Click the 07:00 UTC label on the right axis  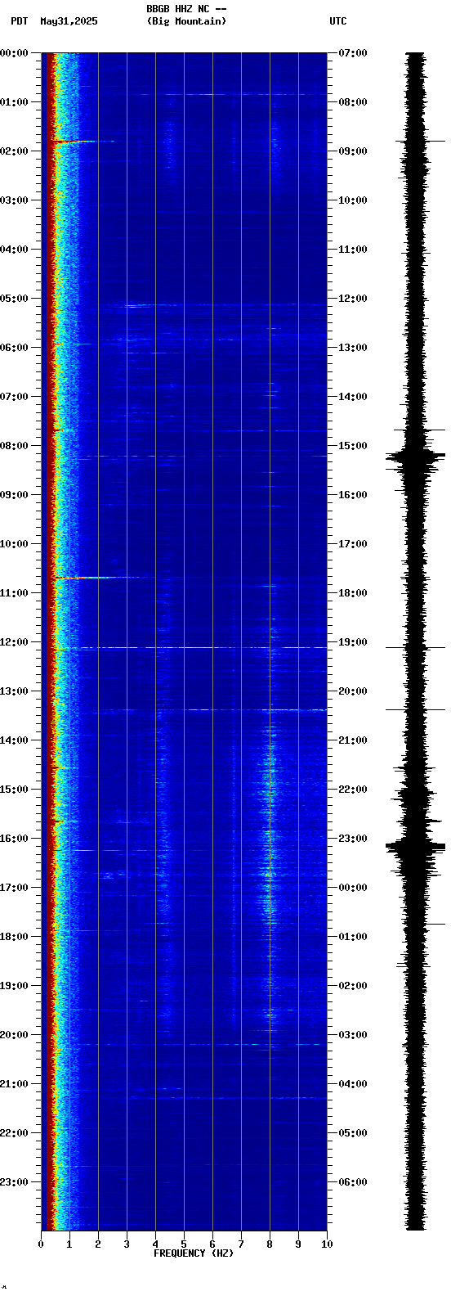tap(353, 53)
